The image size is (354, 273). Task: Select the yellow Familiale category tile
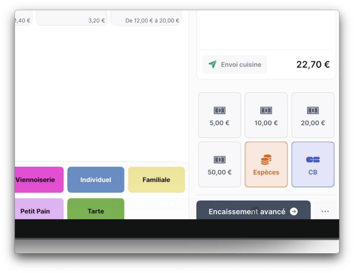(x=156, y=180)
